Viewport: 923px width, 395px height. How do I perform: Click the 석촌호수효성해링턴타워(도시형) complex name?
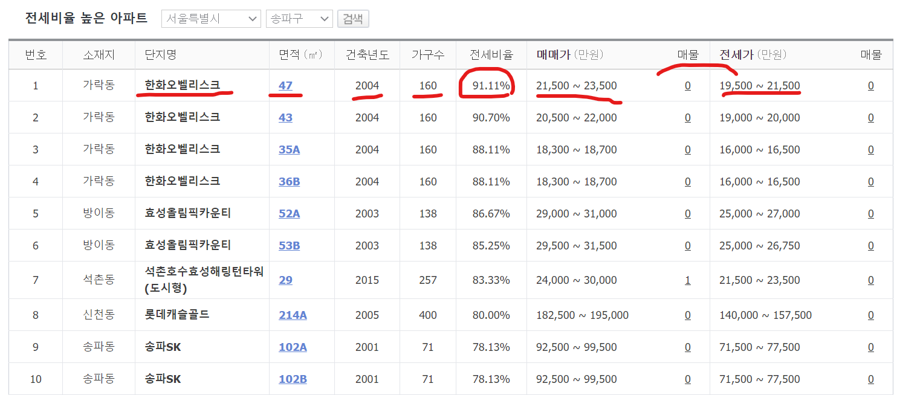point(204,280)
